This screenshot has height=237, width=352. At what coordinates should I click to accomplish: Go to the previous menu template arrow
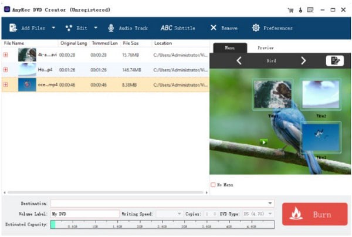click(x=239, y=60)
